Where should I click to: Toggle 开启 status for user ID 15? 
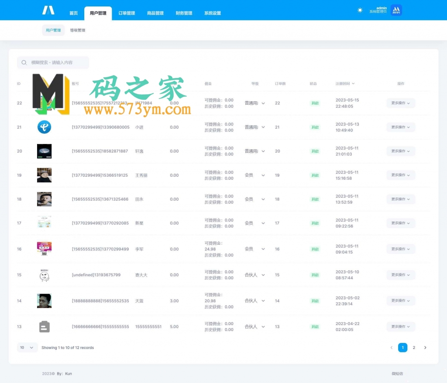click(315, 275)
